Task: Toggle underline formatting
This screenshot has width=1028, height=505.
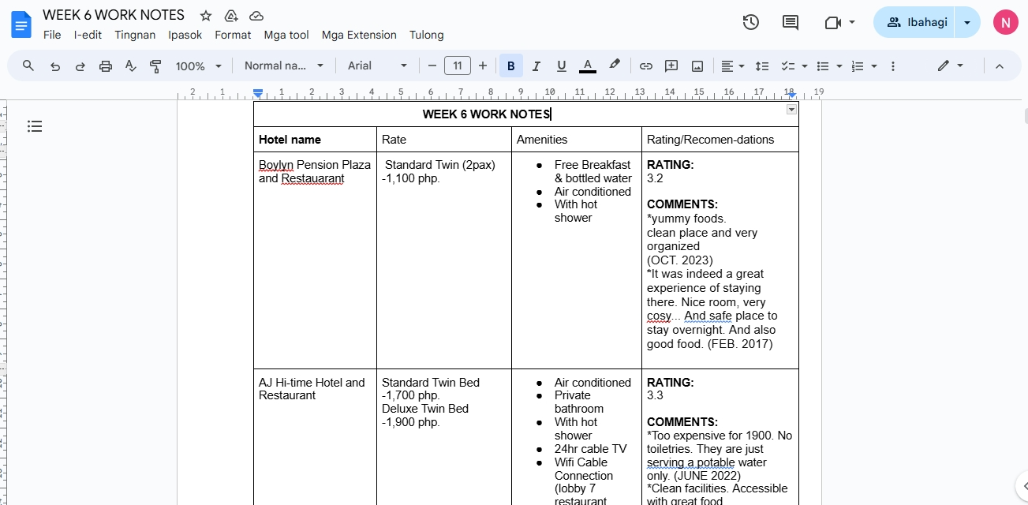Action: coord(562,65)
